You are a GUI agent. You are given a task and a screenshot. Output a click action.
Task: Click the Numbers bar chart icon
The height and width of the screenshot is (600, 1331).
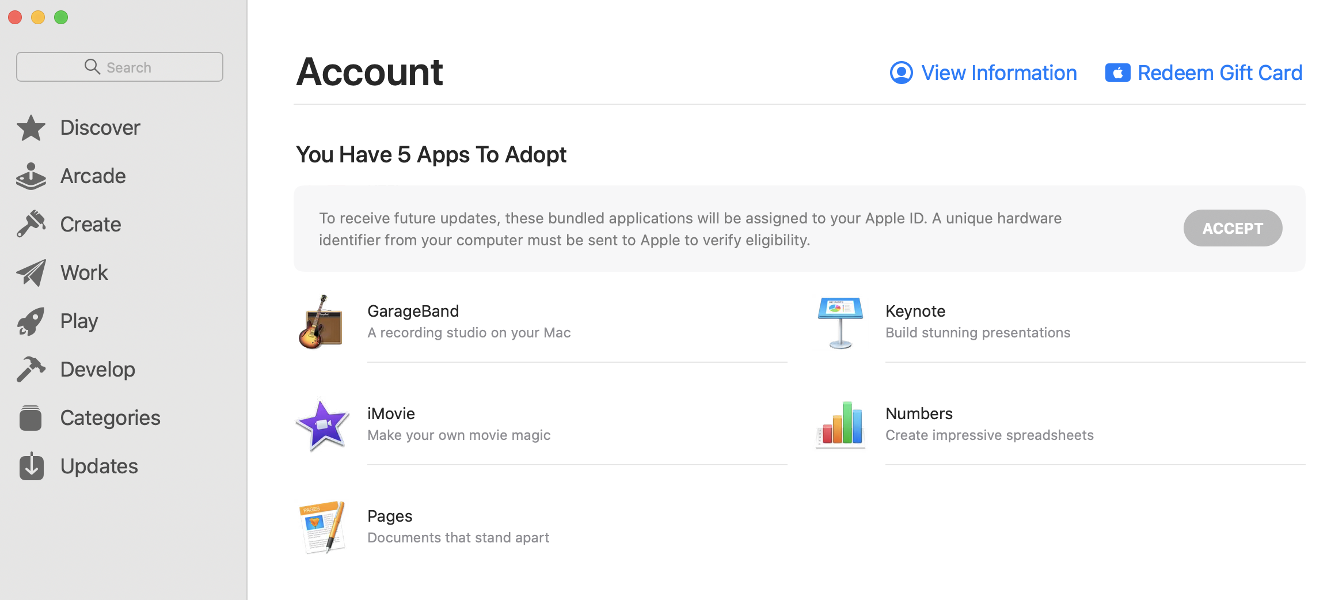pyautogui.click(x=840, y=425)
